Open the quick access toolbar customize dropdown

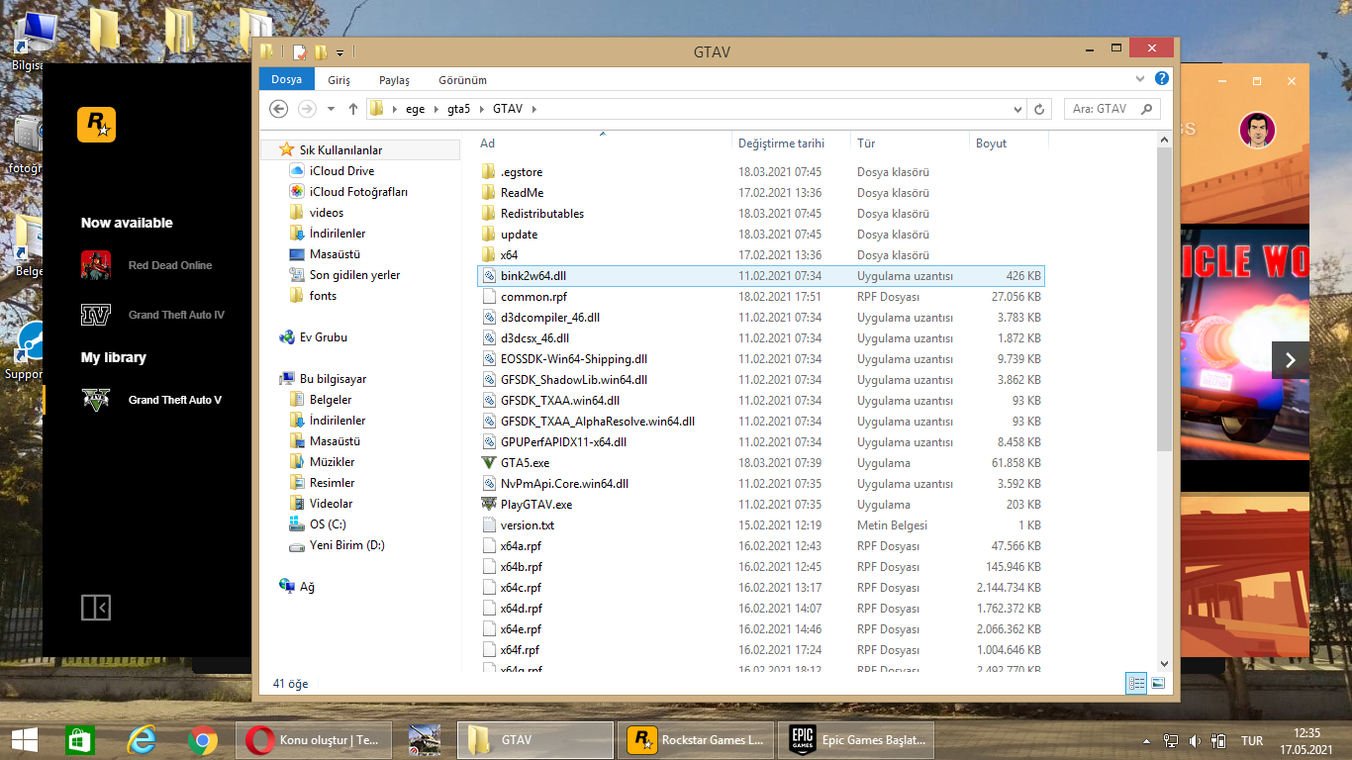[340, 52]
